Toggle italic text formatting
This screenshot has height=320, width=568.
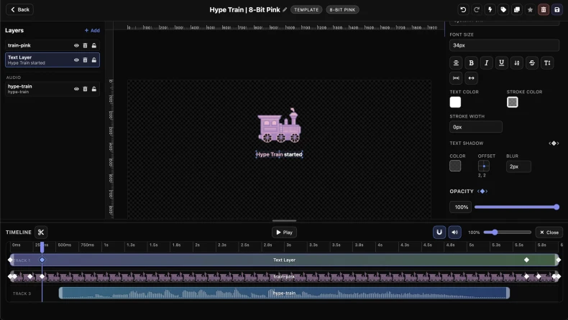tap(487, 63)
